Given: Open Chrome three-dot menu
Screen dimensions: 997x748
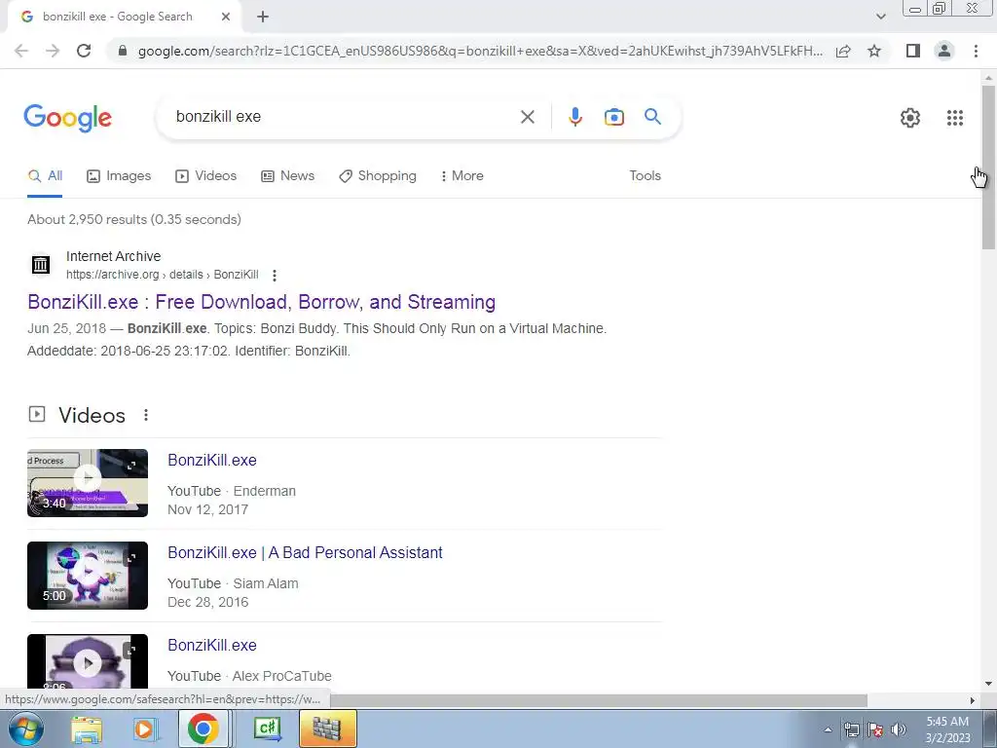Looking at the screenshot, I should (x=976, y=51).
